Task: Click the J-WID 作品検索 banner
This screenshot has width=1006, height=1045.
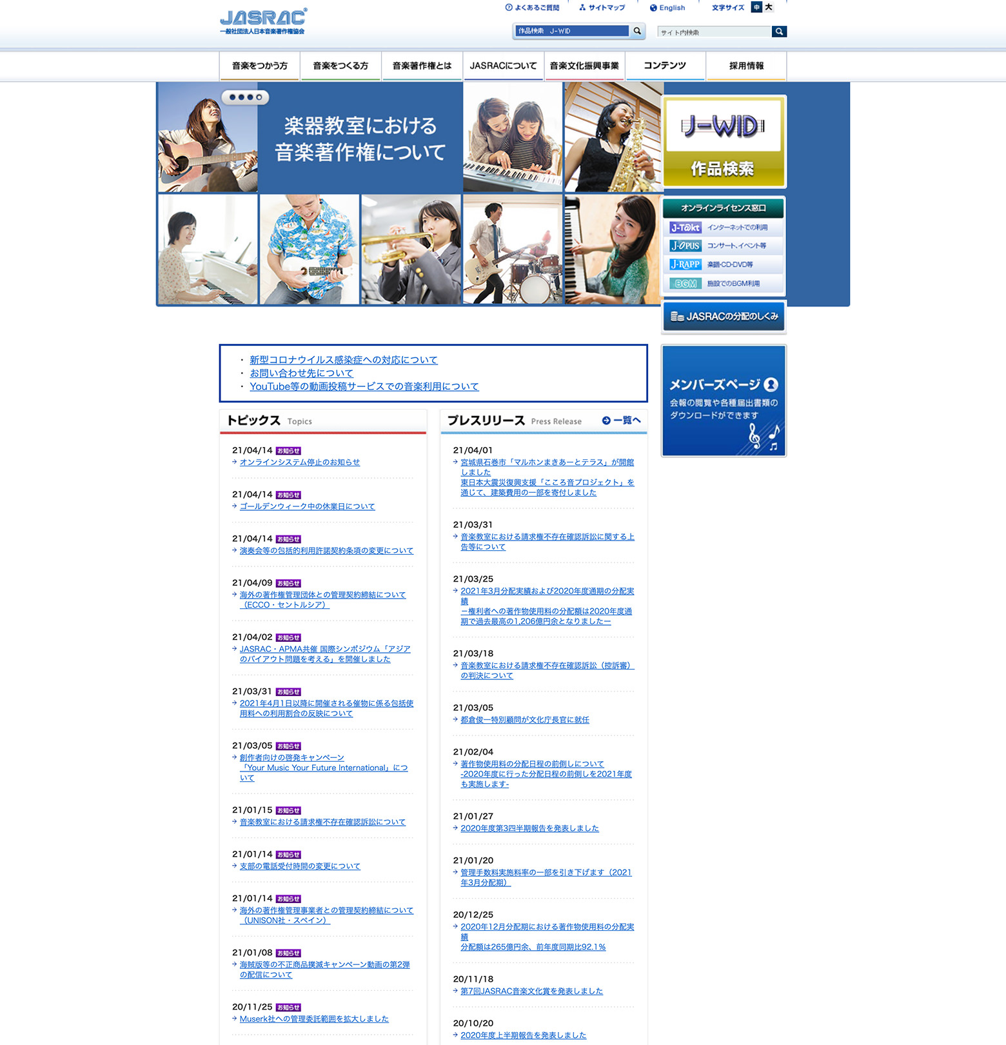Action: point(724,141)
